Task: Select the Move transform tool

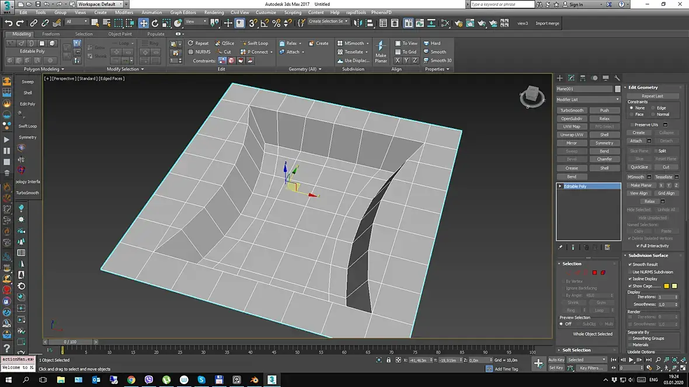Action: coord(143,23)
